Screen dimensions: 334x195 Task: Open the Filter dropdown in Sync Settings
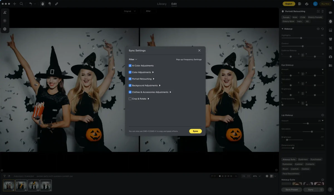coord(133,59)
